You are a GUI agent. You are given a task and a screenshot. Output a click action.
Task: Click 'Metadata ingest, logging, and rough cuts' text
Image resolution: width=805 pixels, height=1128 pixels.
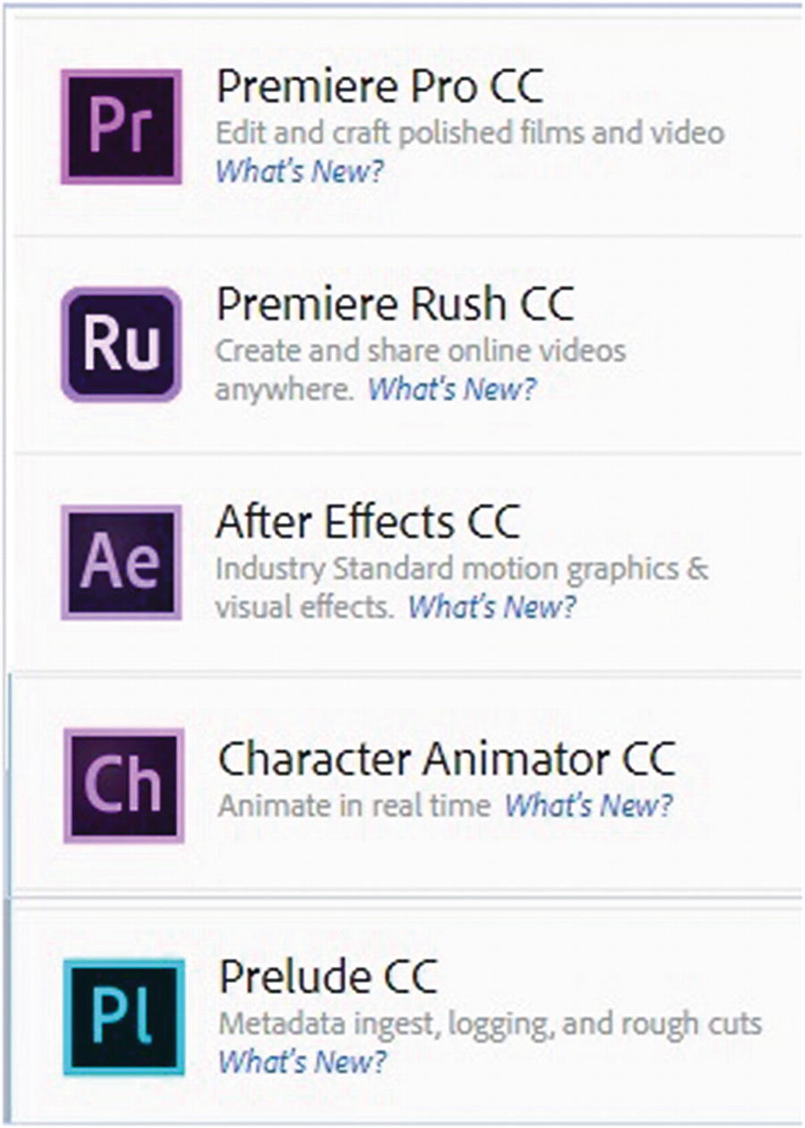pyautogui.click(x=490, y=1023)
